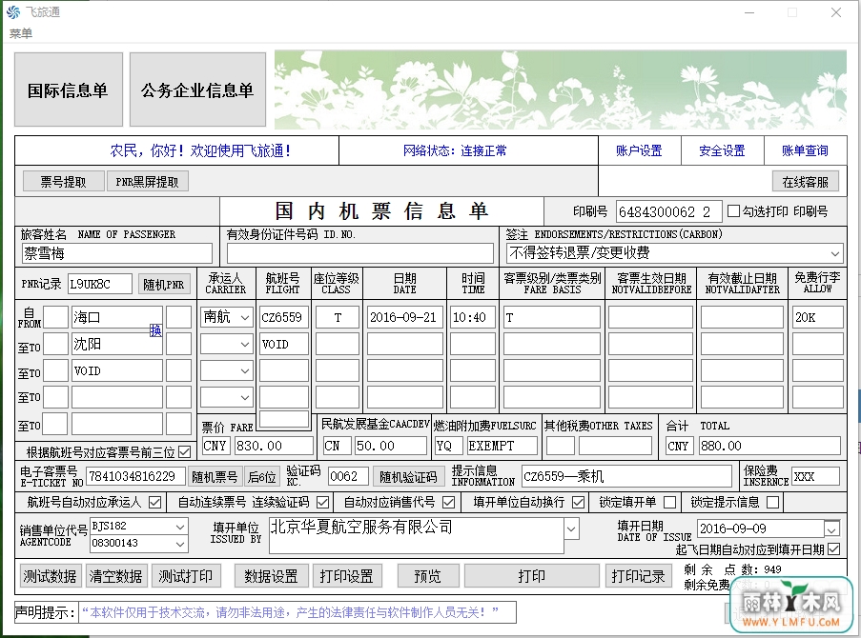Toggle 自动连续票号 连续验证码 checkbox
The height and width of the screenshot is (638, 861).
(323, 502)
